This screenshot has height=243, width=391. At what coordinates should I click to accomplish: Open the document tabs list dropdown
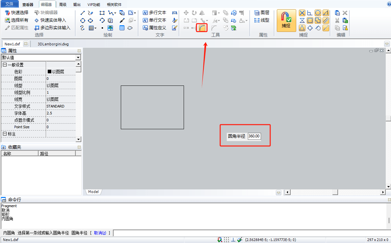[x=387, y=44]
